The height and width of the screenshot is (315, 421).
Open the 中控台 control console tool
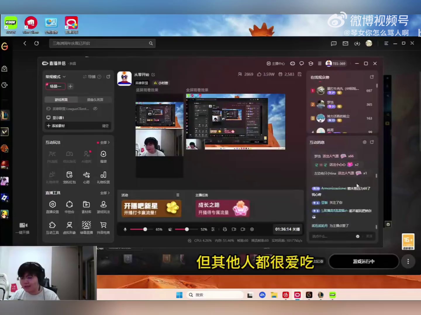pyautogui.click(x=69, y=207)
